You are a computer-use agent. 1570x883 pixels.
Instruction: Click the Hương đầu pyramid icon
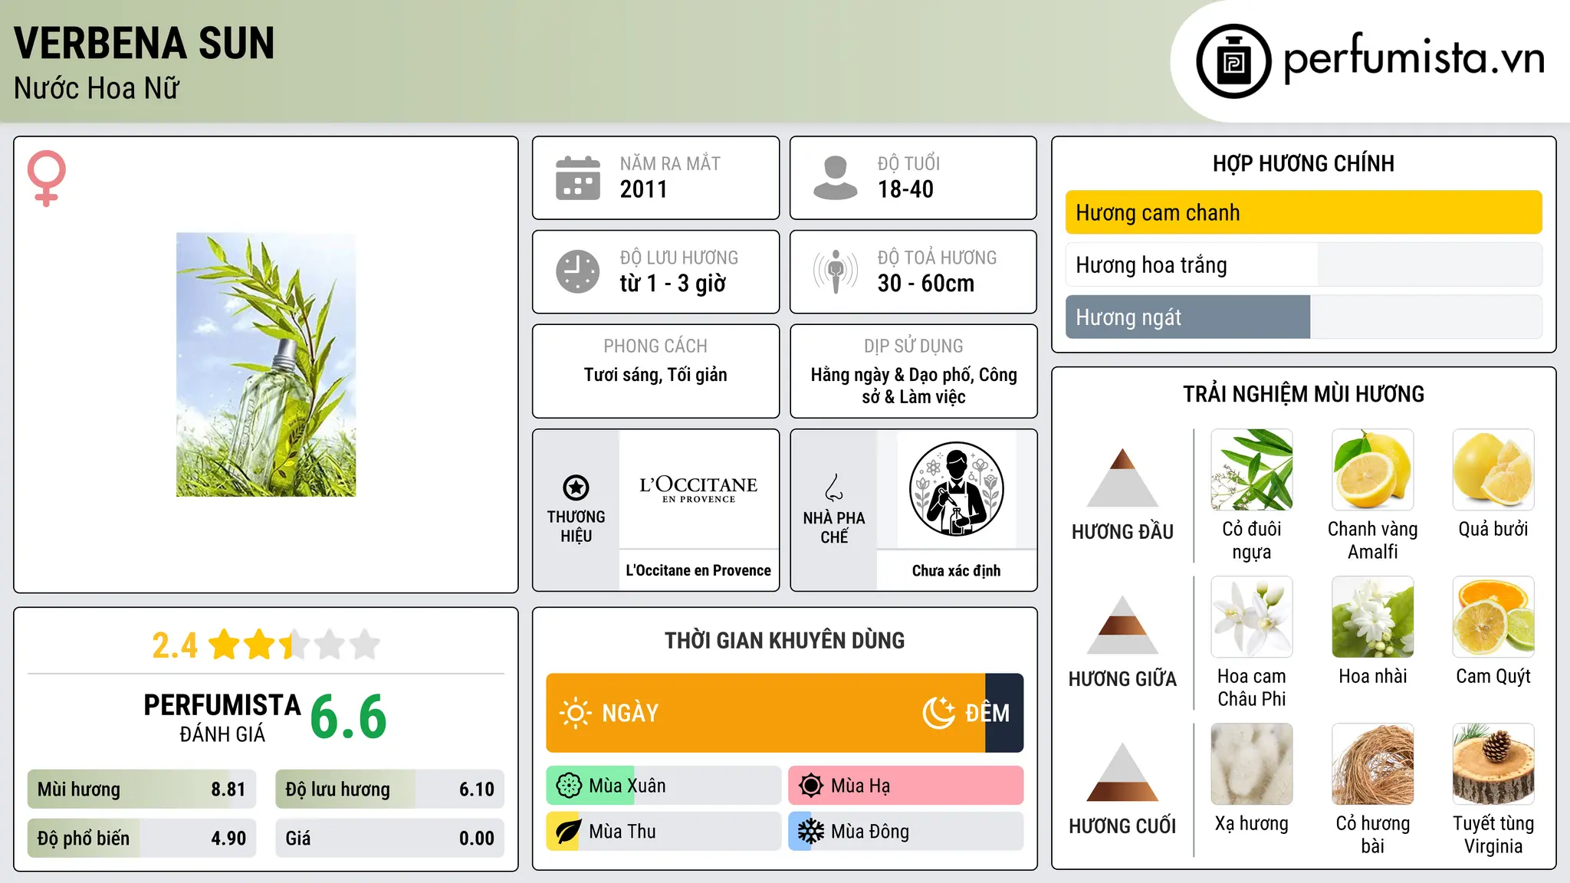pyautogui.click(x=1122, y=478)
